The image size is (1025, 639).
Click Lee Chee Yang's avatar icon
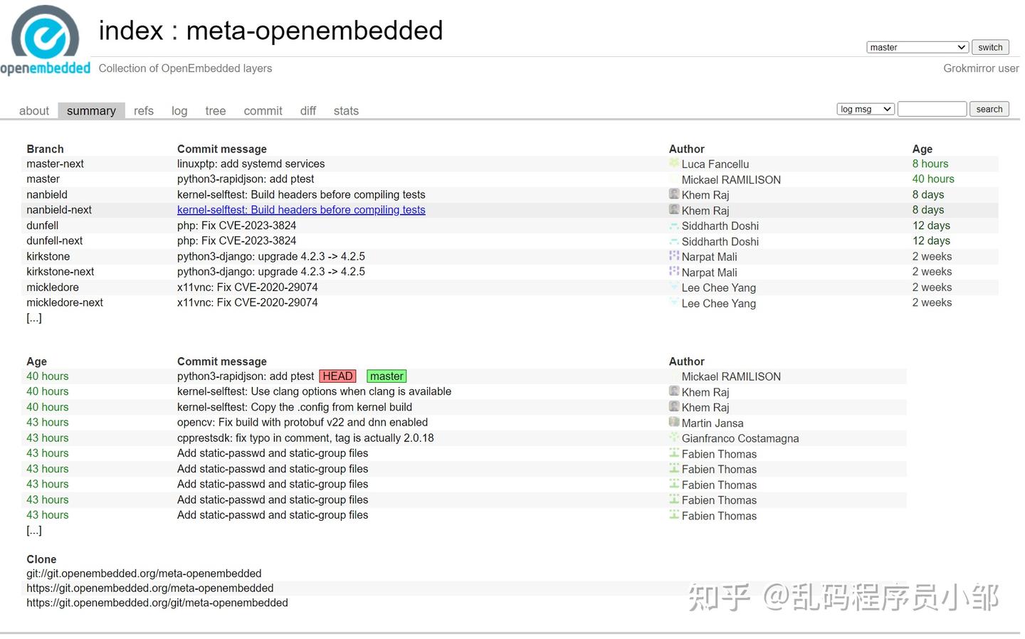pyautogui.click(x=673, y=287)
